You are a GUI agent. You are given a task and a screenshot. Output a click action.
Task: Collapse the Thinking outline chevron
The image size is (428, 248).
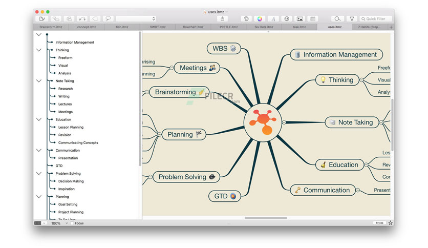point(39,50)
